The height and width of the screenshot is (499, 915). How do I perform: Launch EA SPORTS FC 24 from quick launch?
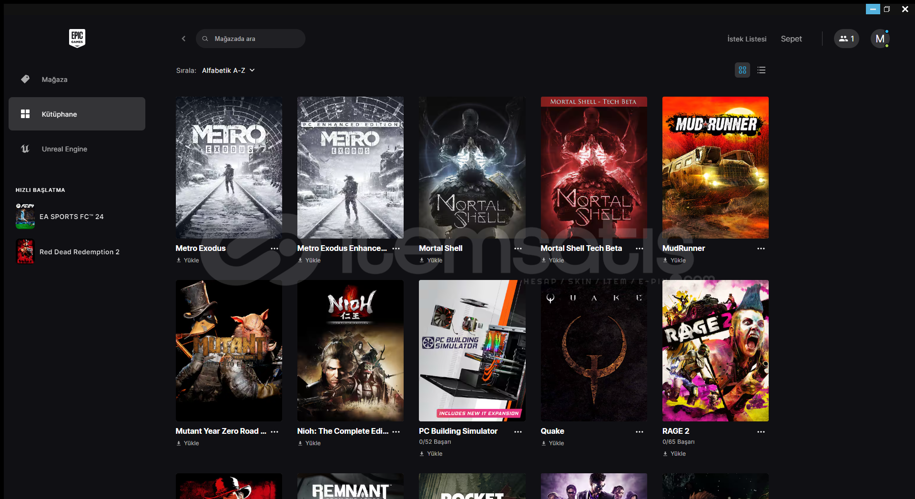71,217
